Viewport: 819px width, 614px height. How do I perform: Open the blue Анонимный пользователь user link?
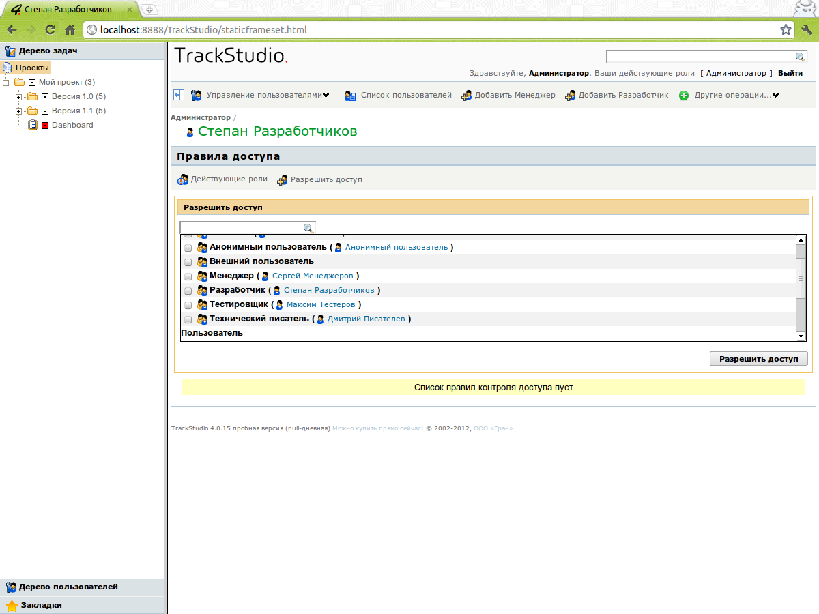pyautogui.click(x=397, y=247)
